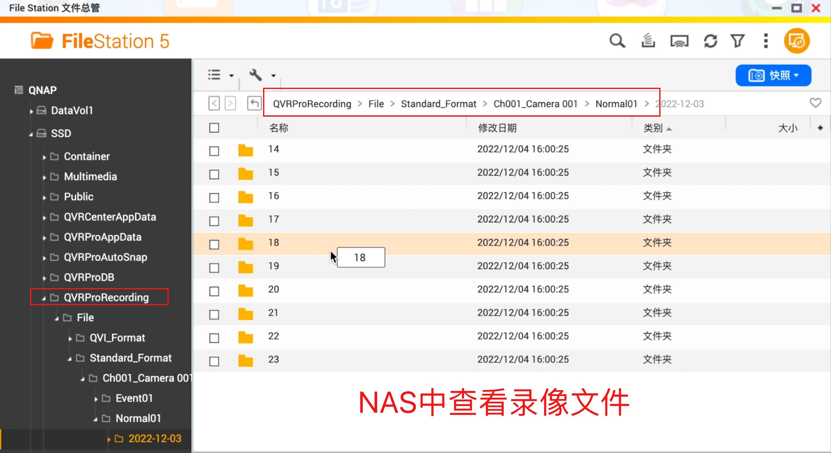Refresh the file list with the refresh icon
The image size is (831, 453).
[x=710, y=41]
